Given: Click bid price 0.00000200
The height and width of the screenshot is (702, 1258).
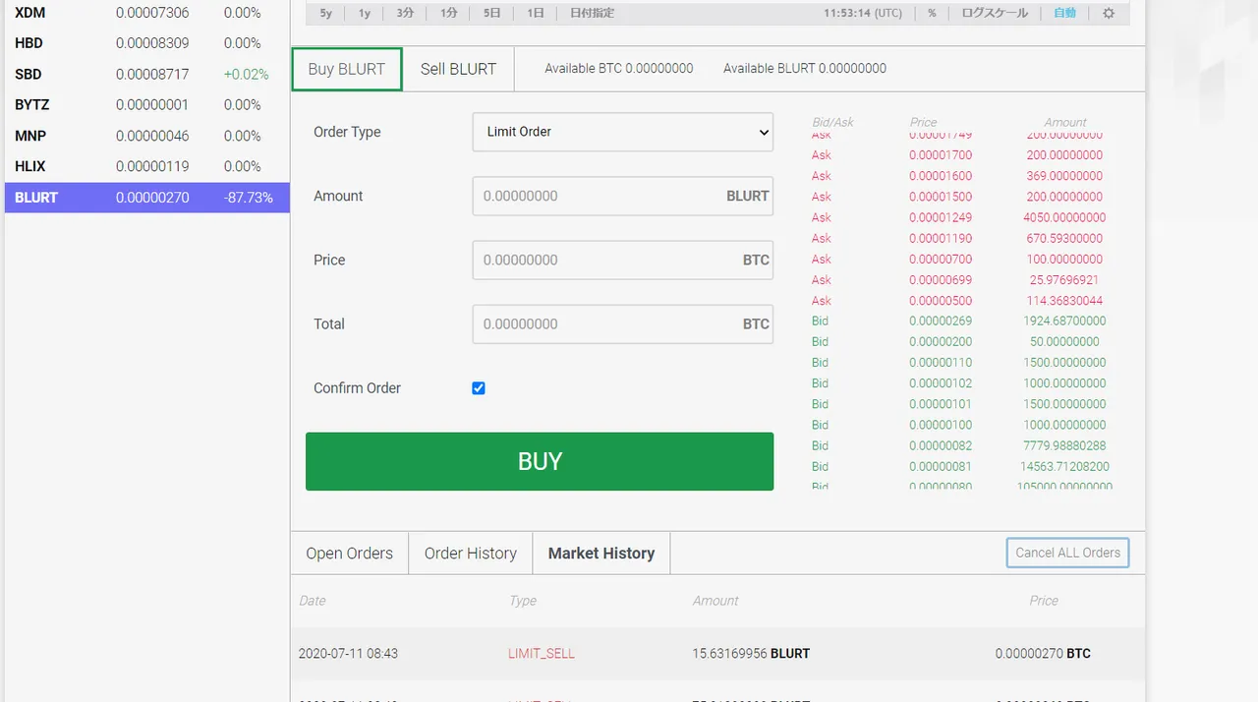Looking at the screenshot, I should click(941, 342).
